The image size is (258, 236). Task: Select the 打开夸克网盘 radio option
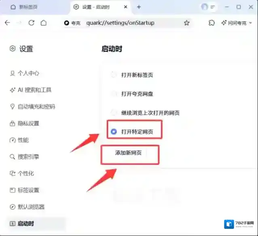click(114, 94)
